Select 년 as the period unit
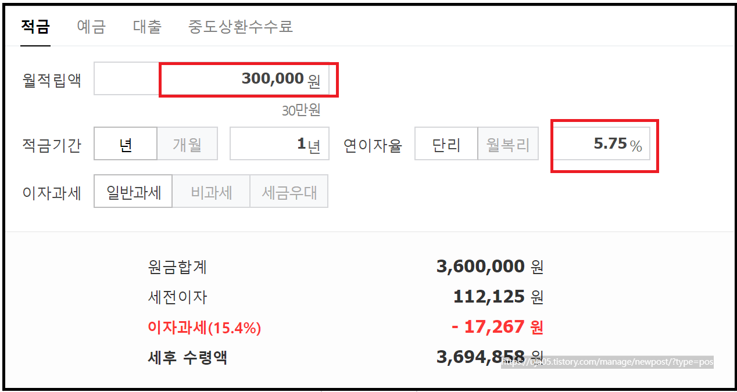The width and height of the screenshot is (737, 392). [125, 143]
